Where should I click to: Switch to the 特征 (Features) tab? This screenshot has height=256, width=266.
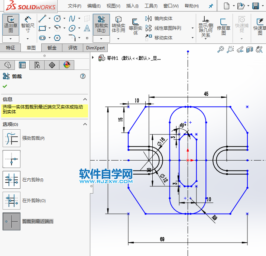10,48
